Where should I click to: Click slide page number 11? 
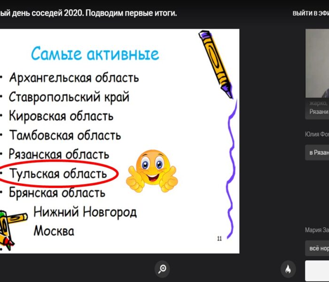click(x=219, y=239)
